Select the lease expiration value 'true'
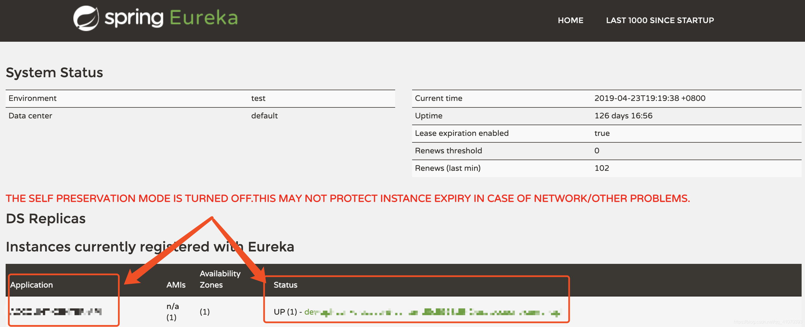This screenshot has height=327, width=805. point(602,133)
